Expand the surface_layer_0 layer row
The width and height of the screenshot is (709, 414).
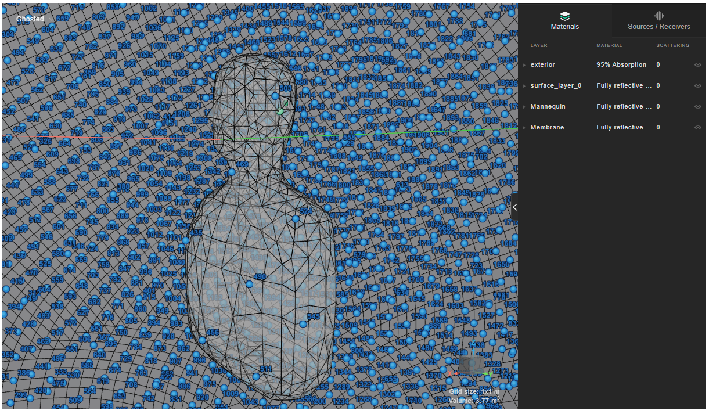point(524,86)
